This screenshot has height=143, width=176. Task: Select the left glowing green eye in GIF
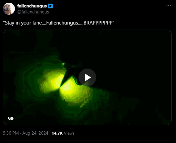53,81
